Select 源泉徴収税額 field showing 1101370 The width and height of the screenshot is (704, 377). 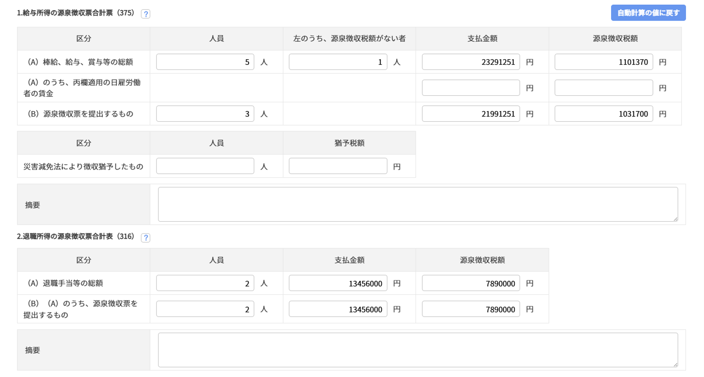603,62
